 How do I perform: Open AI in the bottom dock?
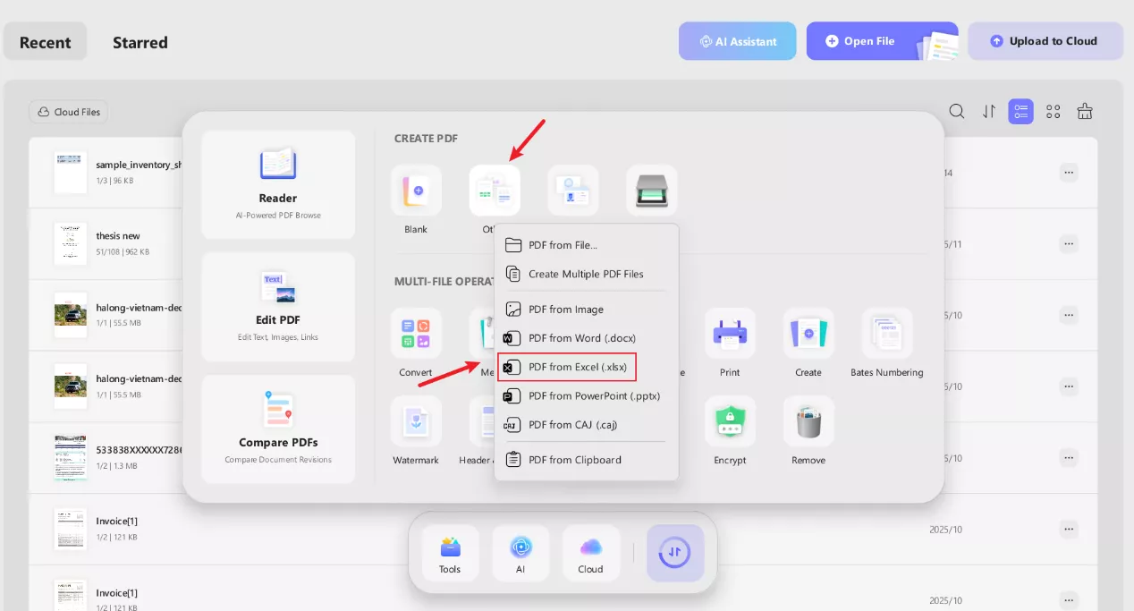pos(520,553)
